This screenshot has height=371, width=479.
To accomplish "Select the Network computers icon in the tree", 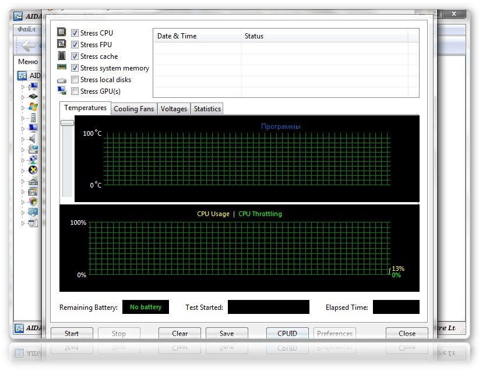I will 33,160.
